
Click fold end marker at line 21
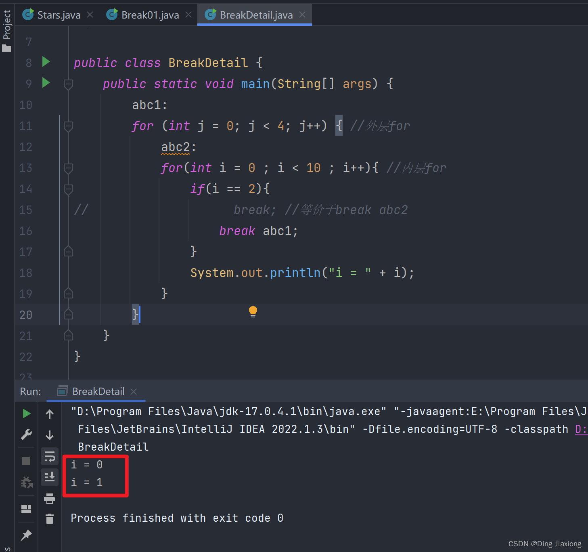click(x=68, y=335)
